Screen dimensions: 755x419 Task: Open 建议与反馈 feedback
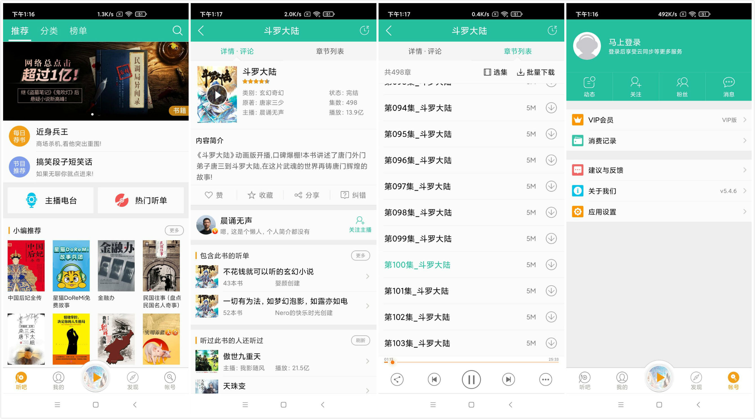[659, 170]
